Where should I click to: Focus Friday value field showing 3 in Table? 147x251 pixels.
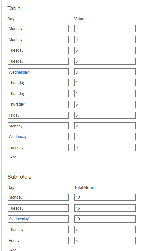(105, 115)
